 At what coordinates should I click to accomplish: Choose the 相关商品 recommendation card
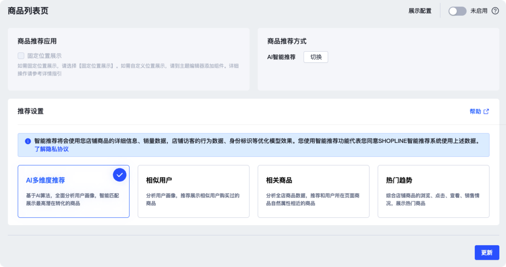coord(313,191)
